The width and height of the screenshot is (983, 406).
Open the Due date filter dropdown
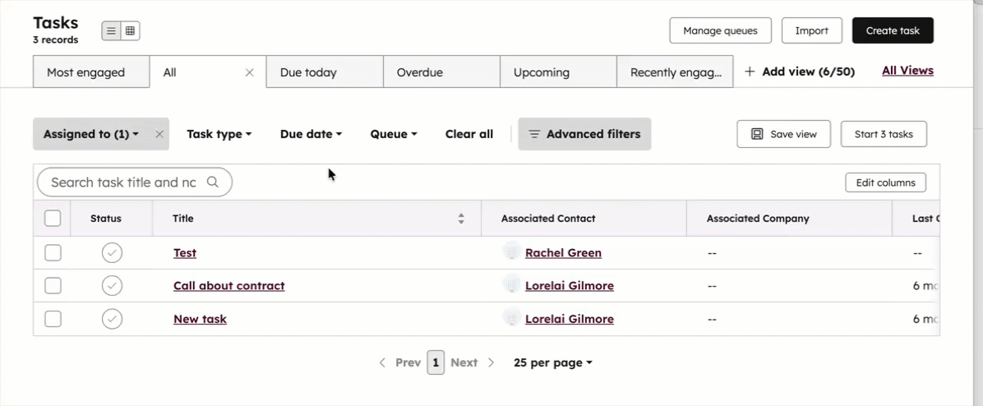pyautogui.click(x=311, y=134)
